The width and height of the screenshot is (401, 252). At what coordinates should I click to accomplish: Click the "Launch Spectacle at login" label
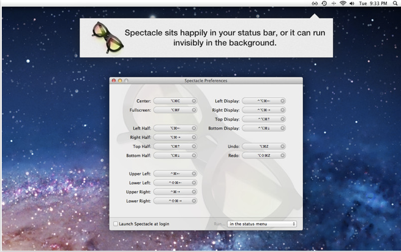(144, 224)
